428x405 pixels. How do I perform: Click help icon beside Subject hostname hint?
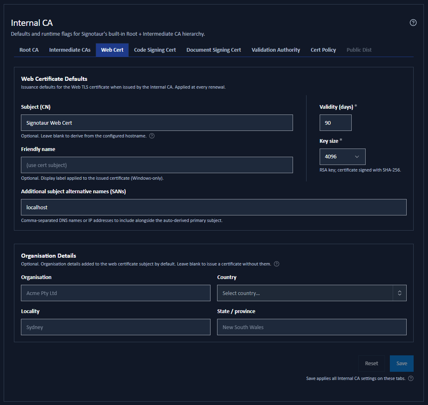point(152,136)
